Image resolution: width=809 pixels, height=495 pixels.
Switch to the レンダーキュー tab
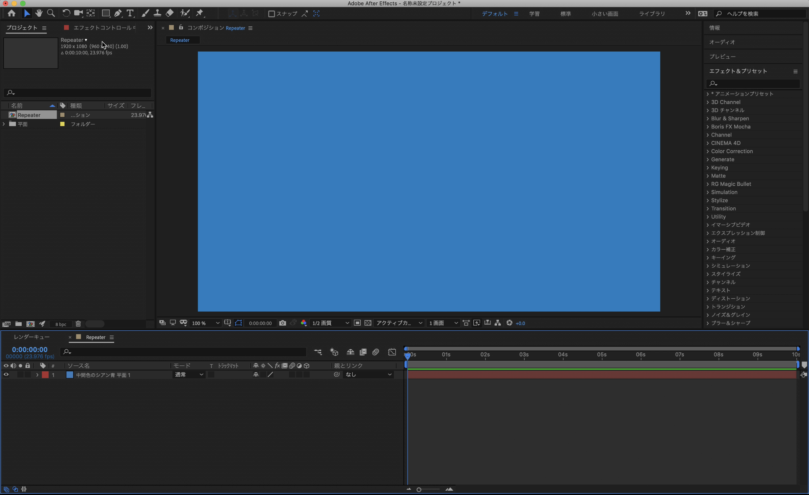click(32, 337)
